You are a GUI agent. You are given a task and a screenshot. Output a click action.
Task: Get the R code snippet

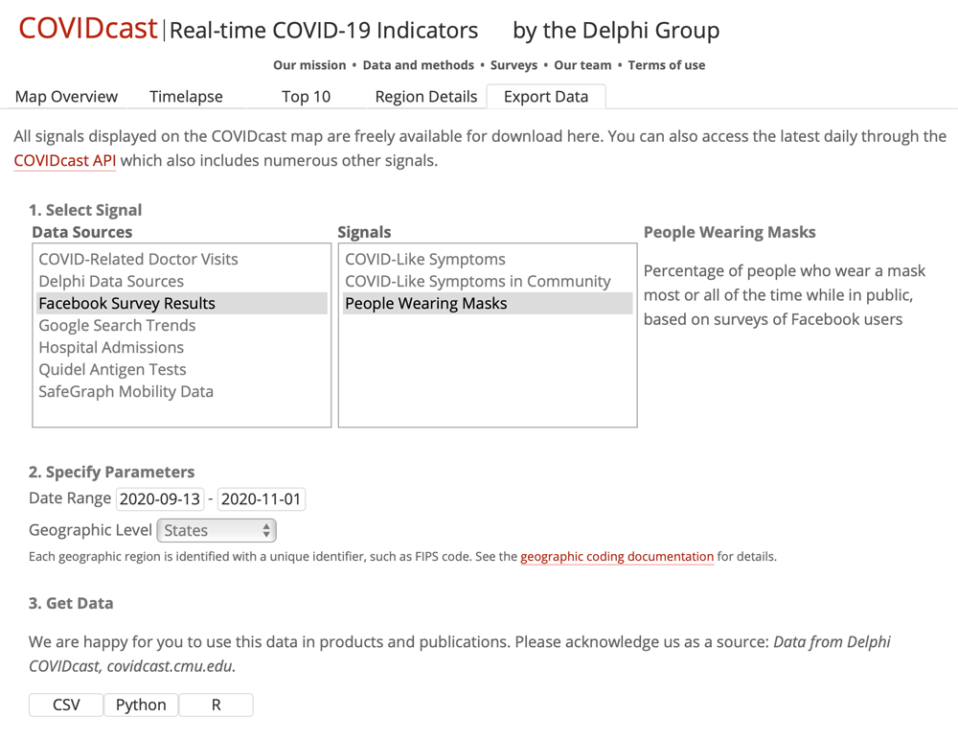coord(216,705)
